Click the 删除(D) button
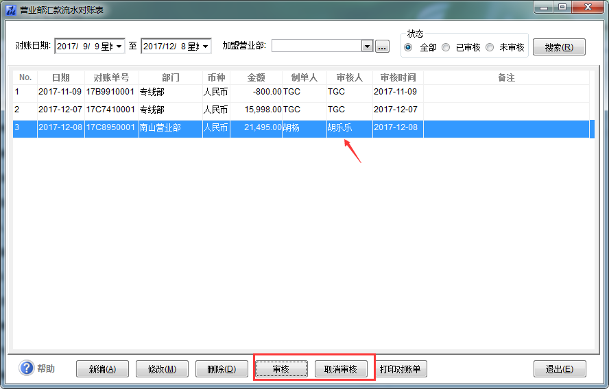The image size is (609, 389). (222, 369)
